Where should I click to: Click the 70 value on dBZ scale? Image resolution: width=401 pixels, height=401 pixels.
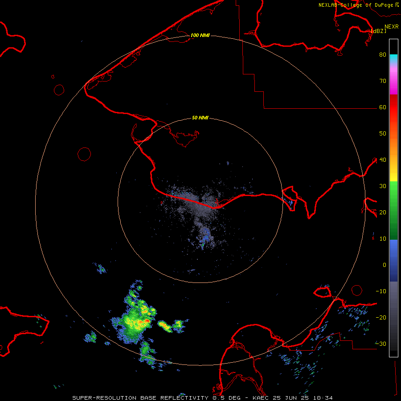(x=383, y=81)
